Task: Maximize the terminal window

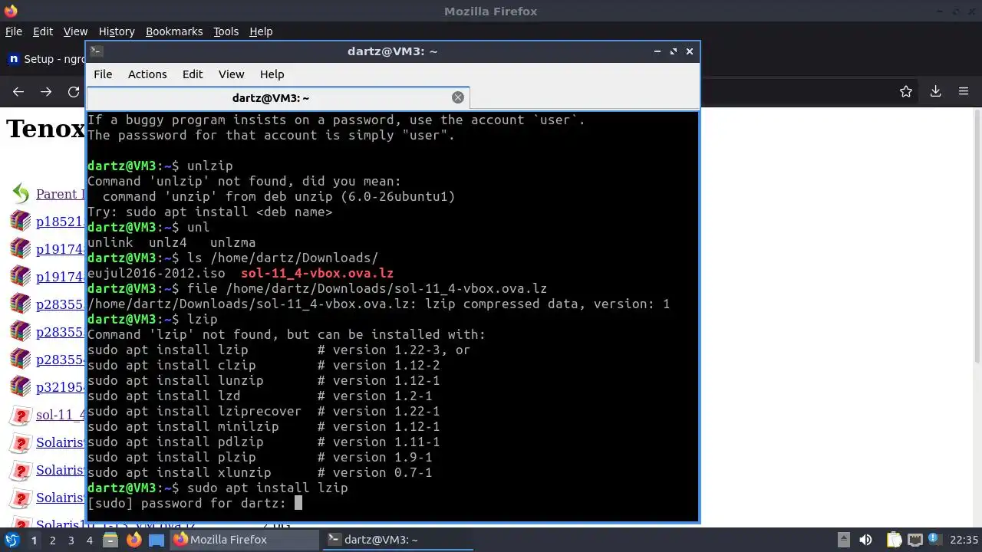Action: point(674,51)
